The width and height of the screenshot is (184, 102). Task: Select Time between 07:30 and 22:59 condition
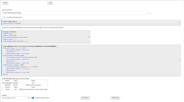point(15,37)
